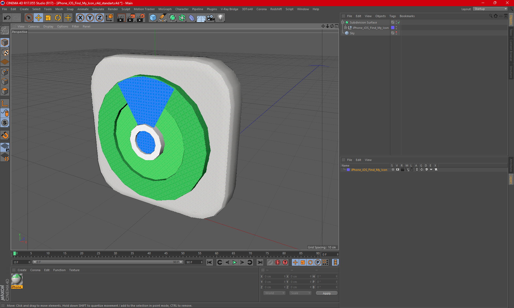Screen dimensions: 514x308
Task: Open the Bend deformer icon
Action: [x=192, y=18]
